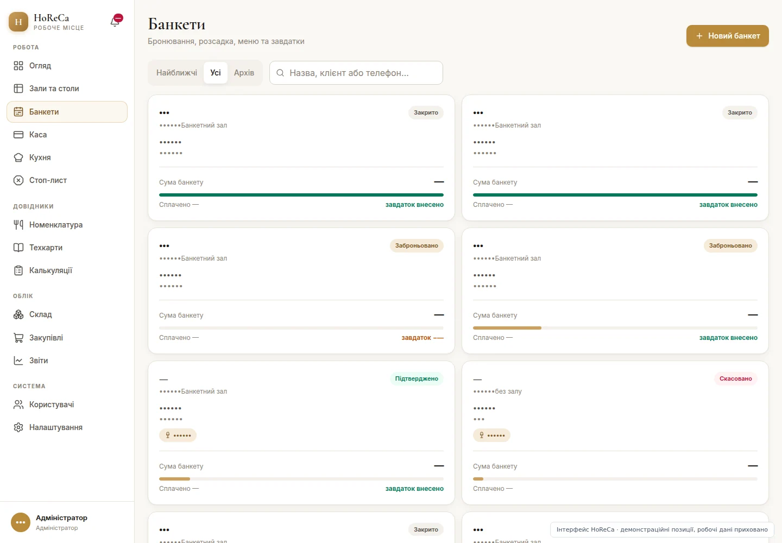
Task: Click the guest chip in the Підтверджено card
Action: pos(178,435)
